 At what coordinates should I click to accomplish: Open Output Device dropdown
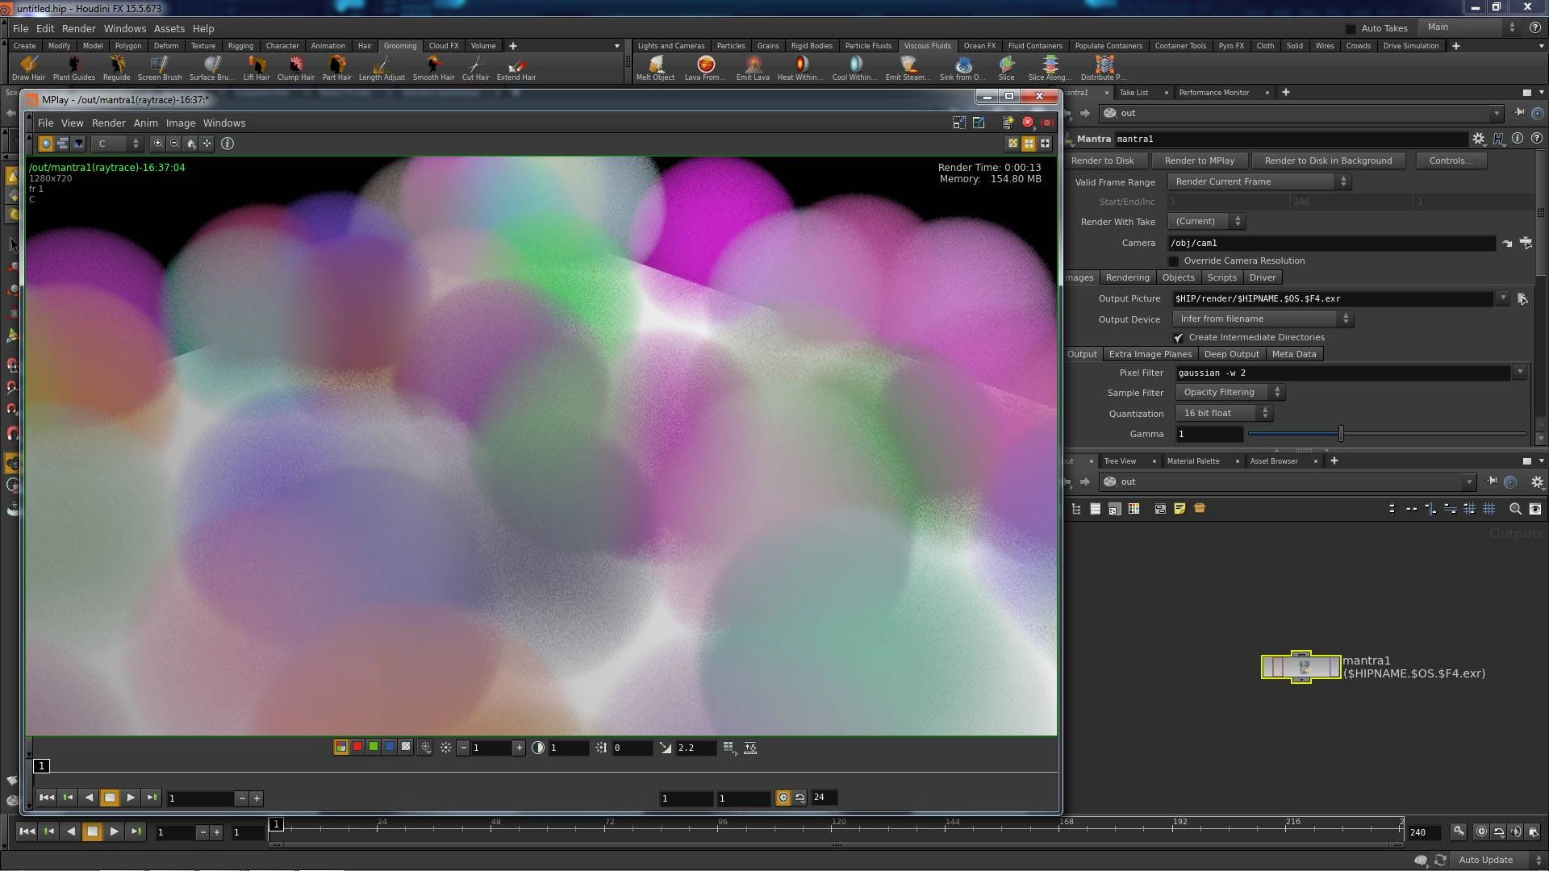coord(1262,319)
